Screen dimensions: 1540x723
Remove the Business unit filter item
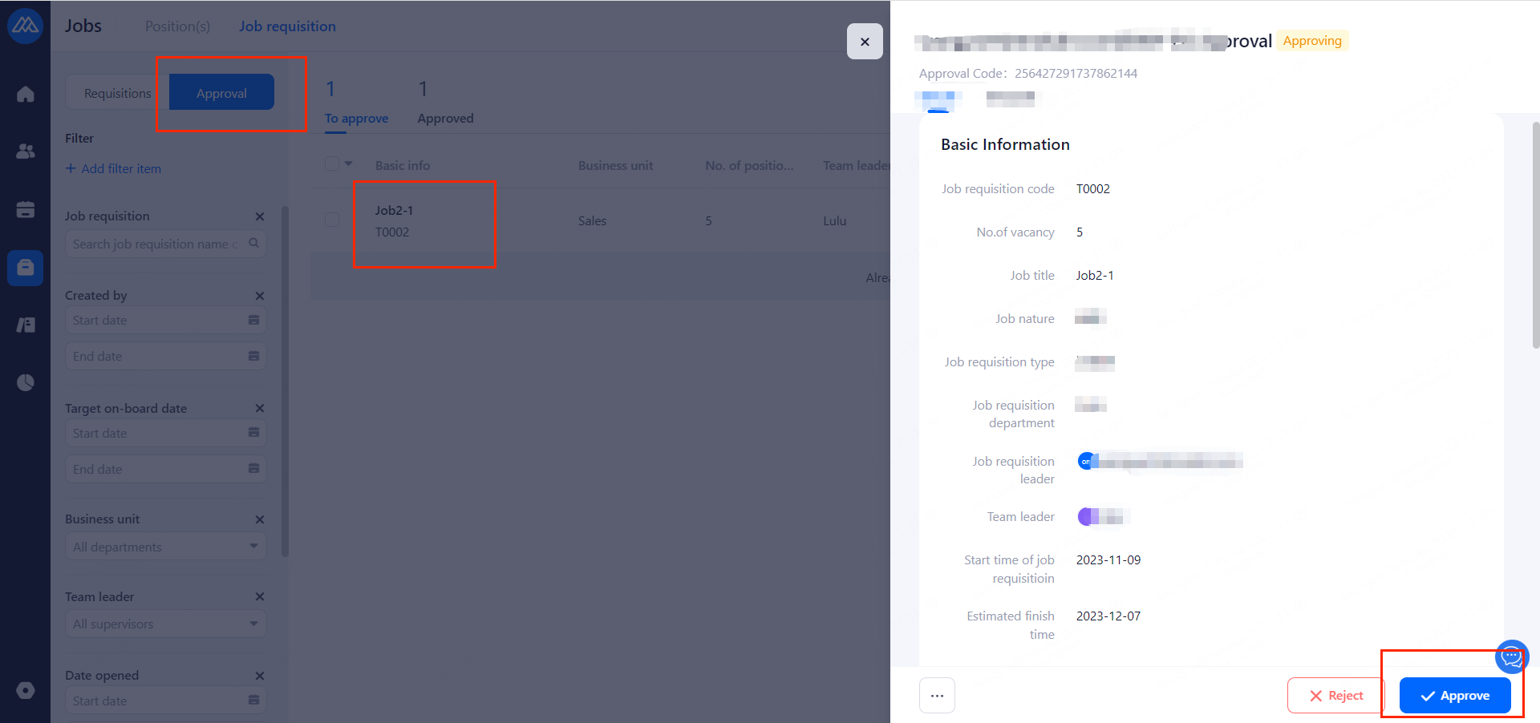coord(260,519)
